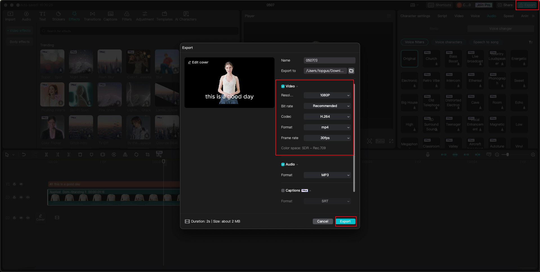
Task: Adjust the timeline zoom slider handle
Action: 508,155
